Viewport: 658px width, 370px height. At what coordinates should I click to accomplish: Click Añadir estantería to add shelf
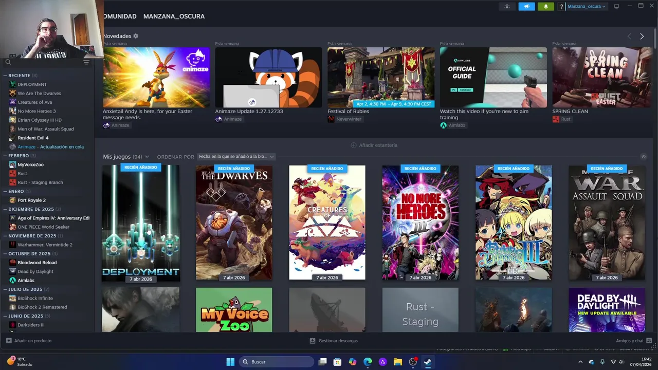coord(374,145)
